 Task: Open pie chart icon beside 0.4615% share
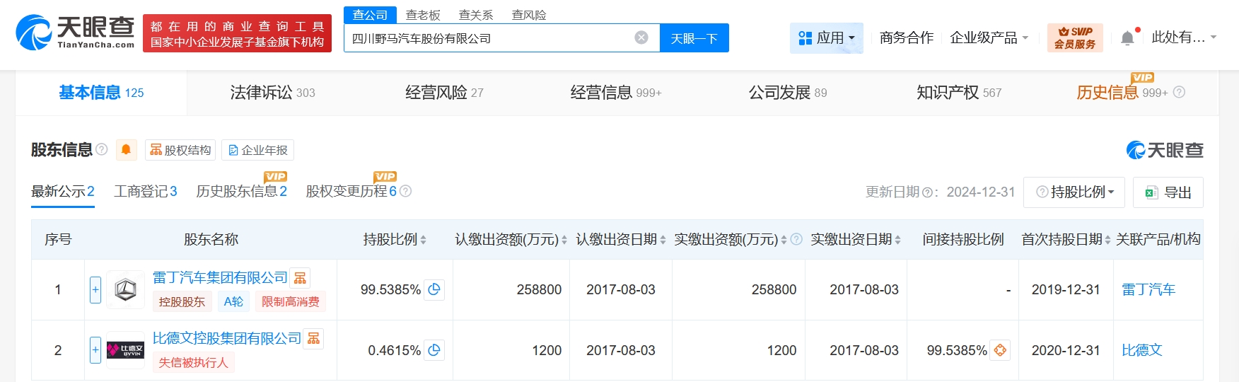434,350
